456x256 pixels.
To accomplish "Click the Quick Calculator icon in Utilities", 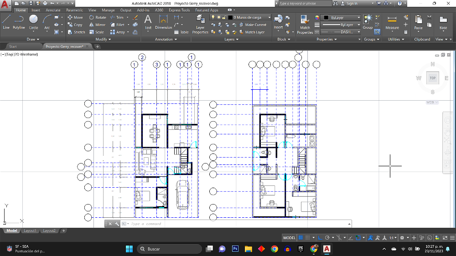I will tap(406, 32).
